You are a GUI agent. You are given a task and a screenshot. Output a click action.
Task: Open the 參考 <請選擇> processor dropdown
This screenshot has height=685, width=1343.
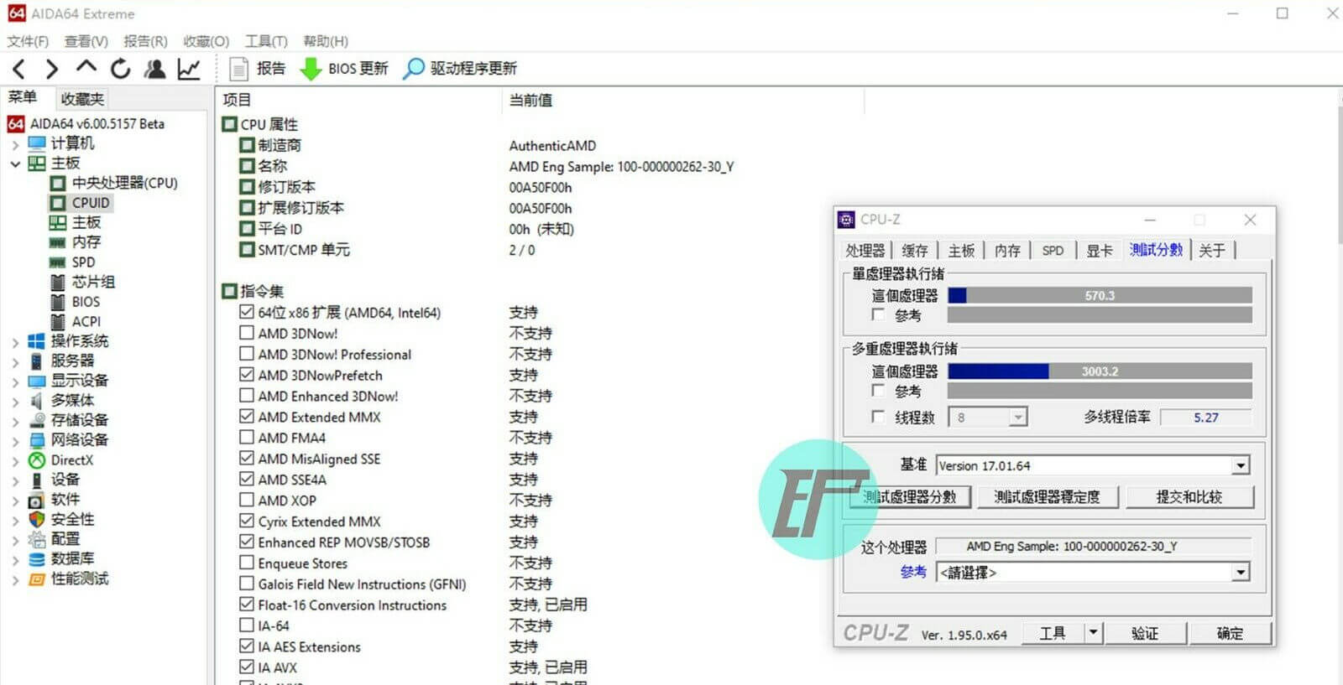(1240, 573)
